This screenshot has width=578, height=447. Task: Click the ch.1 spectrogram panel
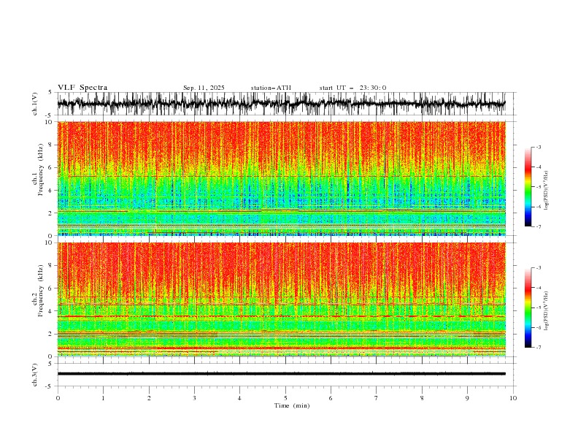(x=282, y=178)
